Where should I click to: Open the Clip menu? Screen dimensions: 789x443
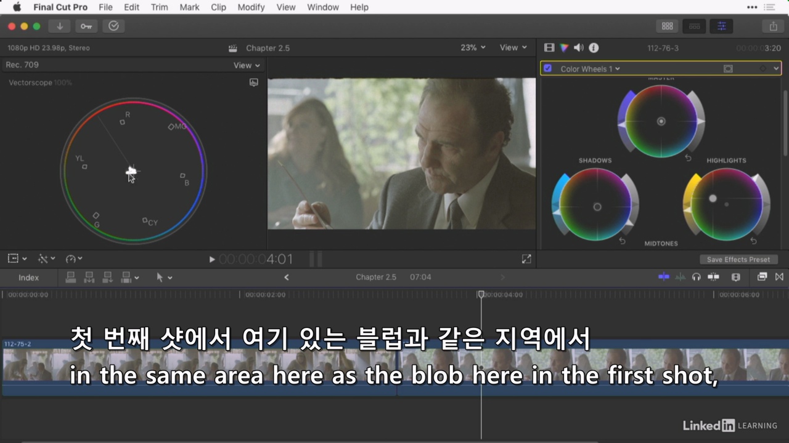coord(218,7)
